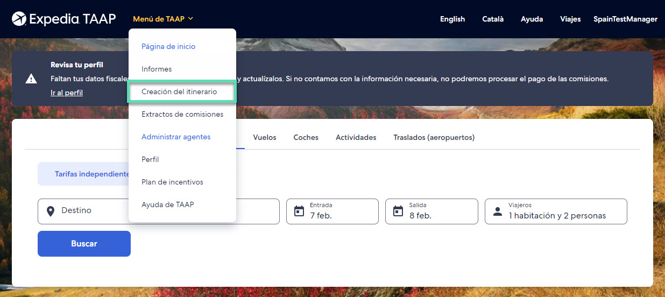This screenshot has width=665, height=297.
Task: Click the warning triangle icon in profile banner
Action: coord(31,79)
